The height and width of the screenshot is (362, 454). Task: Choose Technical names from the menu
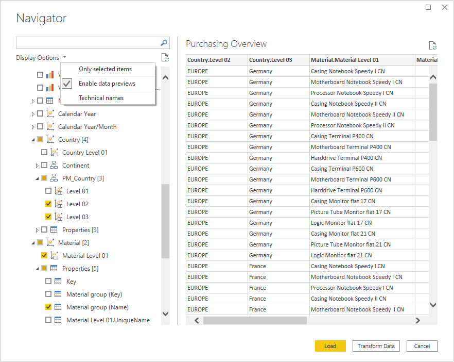(101, 98)
